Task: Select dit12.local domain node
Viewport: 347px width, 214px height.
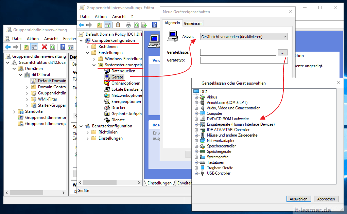Action: 41,75
